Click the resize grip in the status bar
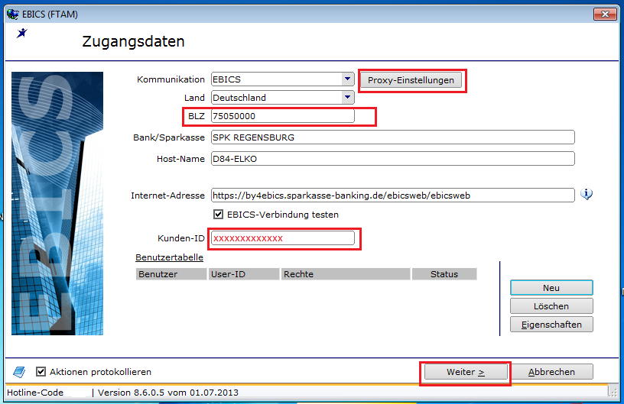624x404 pixels. tap(613, 393)
